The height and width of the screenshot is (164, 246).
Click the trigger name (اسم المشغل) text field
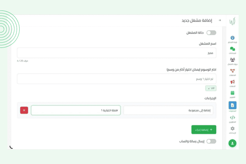tap(117, 53)
